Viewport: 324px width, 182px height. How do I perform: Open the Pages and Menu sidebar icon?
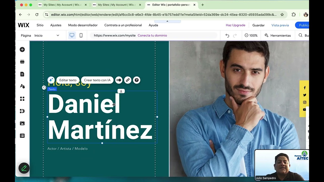pos(22,74)
